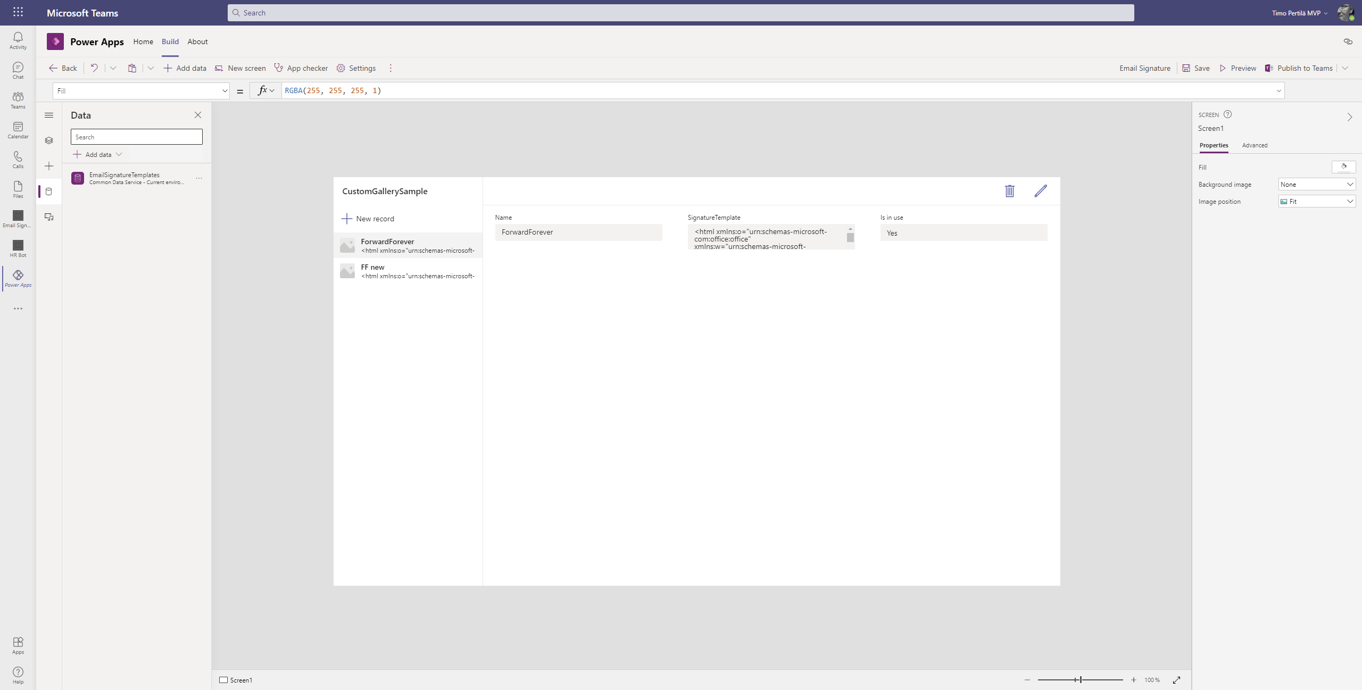1362x690 pixels.
Task: Switch to the Advanced tab
Action: pos(1255,145)
